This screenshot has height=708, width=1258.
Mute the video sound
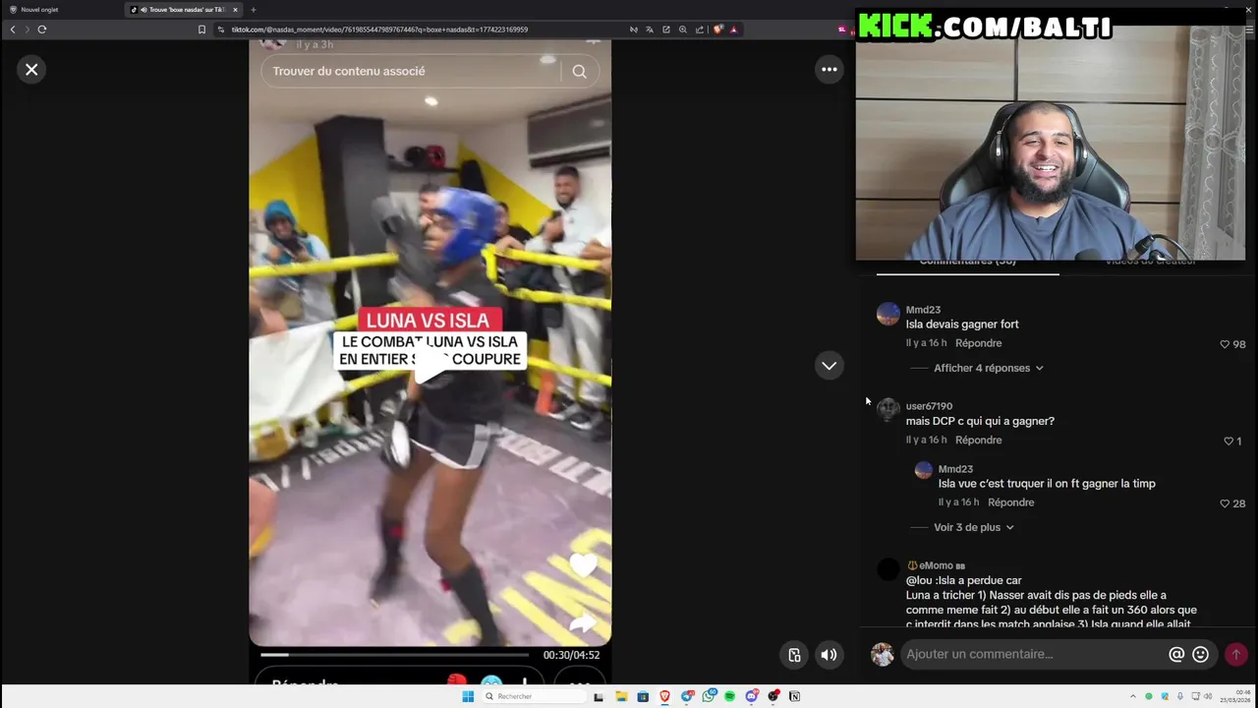(x=829, y=655)
